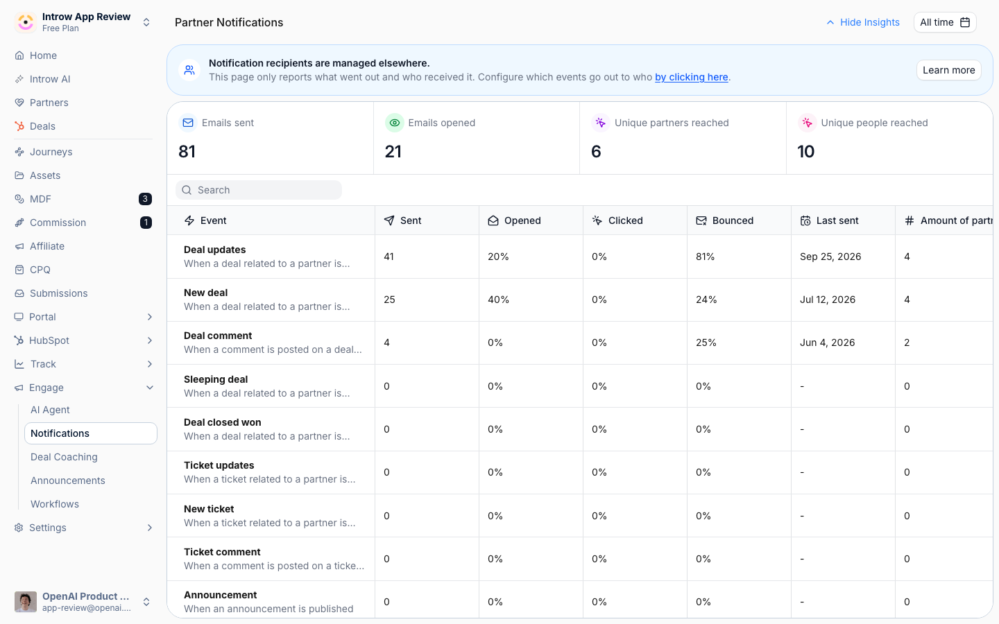Click the Deals HubSpot icon
Screen dimensions: 999x624
click(19, 126)
